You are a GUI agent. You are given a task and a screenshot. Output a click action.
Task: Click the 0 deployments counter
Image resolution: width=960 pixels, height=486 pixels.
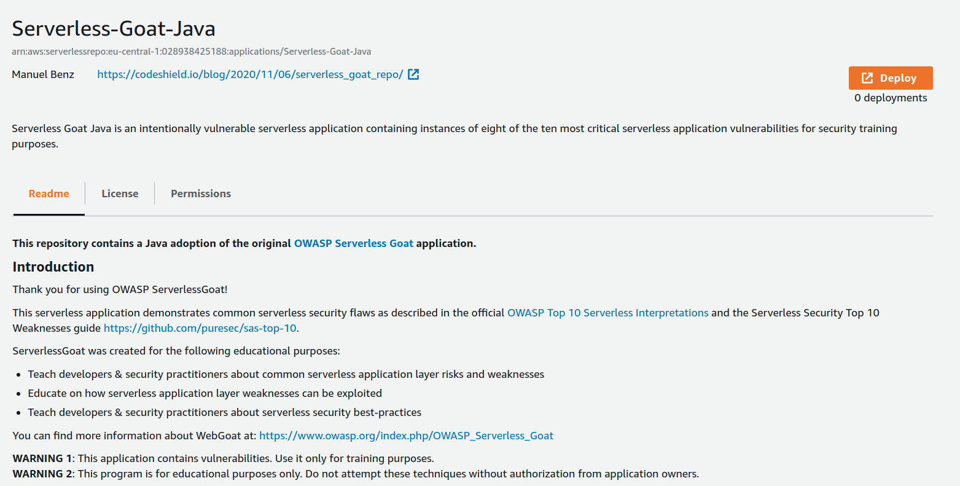[x=890, y=97]
